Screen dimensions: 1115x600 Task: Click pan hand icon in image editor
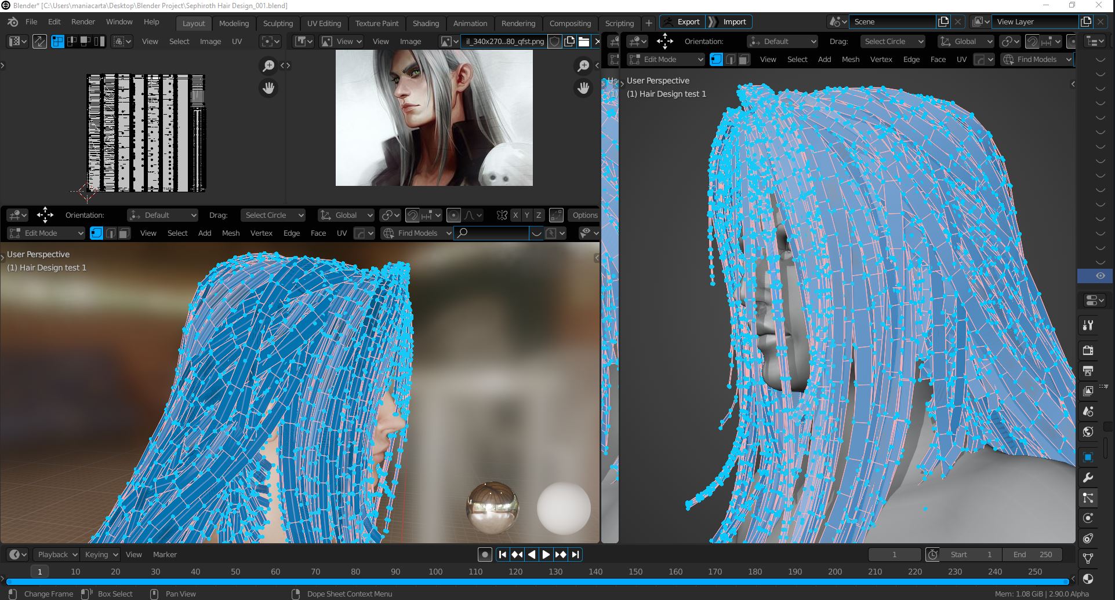tap(583, 88)
